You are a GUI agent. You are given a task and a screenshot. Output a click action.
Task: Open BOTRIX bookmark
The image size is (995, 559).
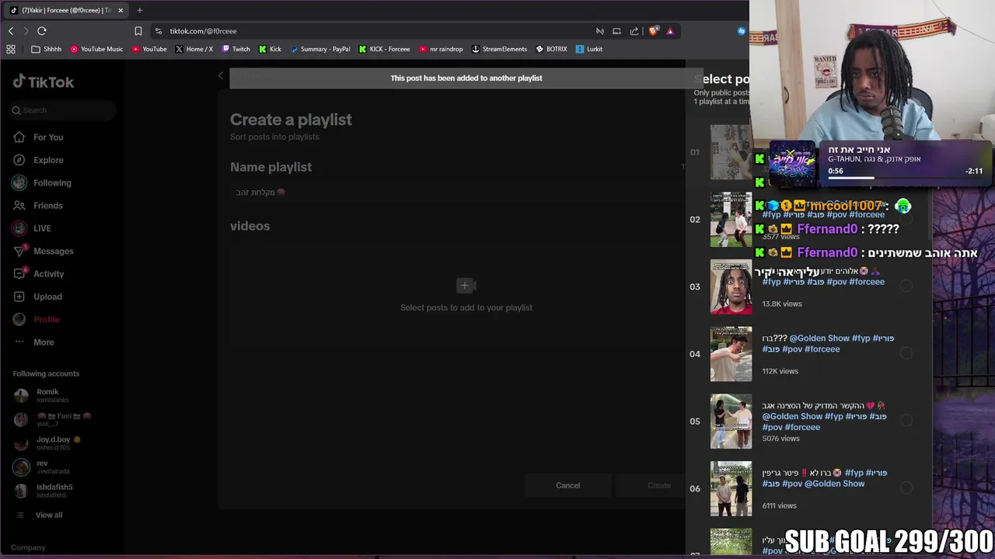[552, 49]
